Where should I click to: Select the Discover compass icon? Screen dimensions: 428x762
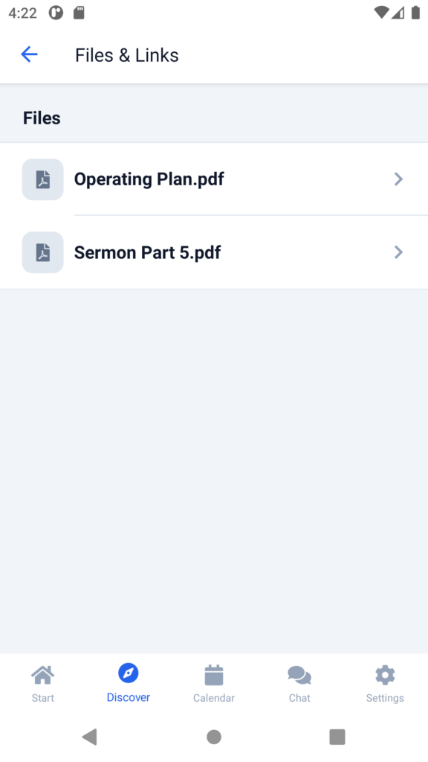pyautogui.click(x=128, y=673)
